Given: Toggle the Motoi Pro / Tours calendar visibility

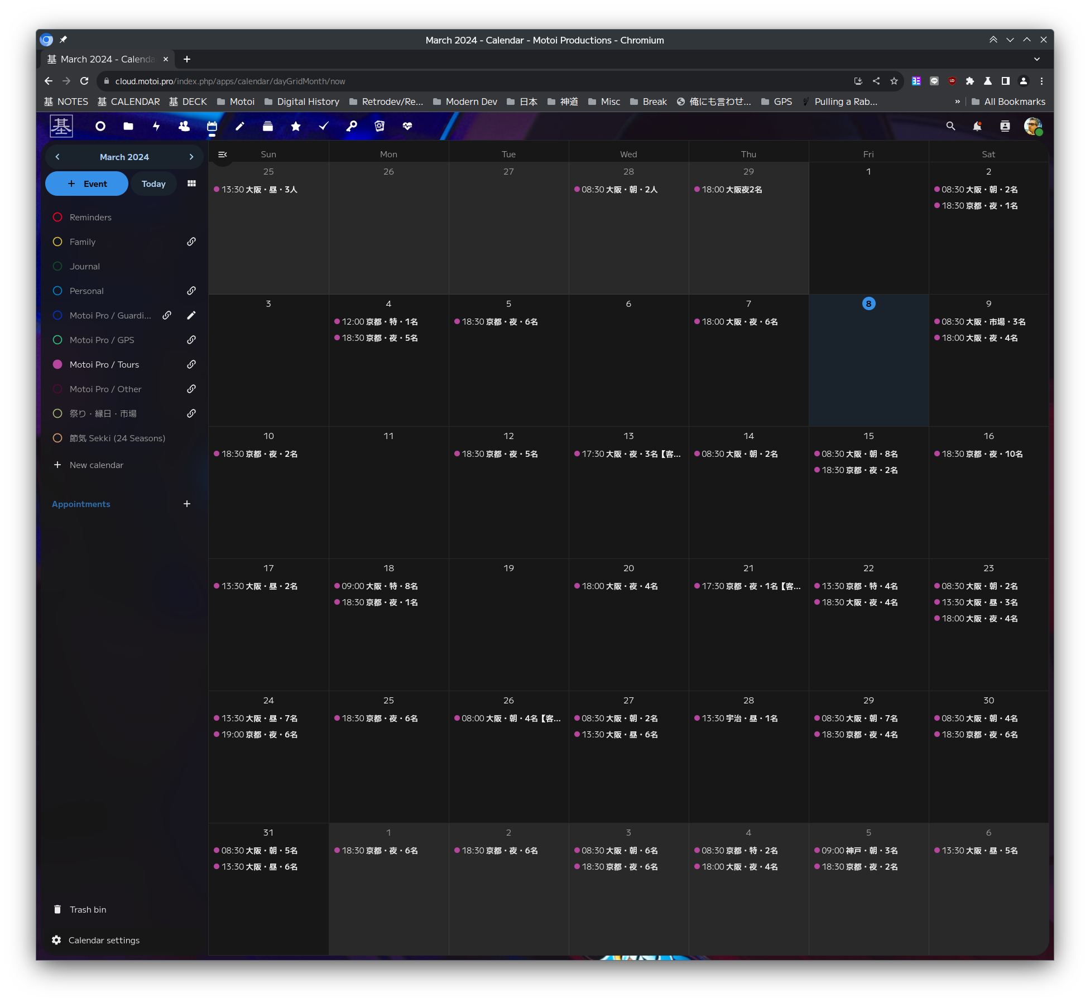Looking at the screenshot, I should point(57,364).
